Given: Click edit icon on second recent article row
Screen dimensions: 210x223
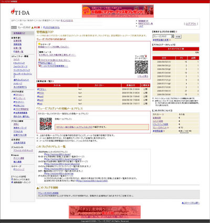Looking at the screenshot, I should tap(38, 93).
